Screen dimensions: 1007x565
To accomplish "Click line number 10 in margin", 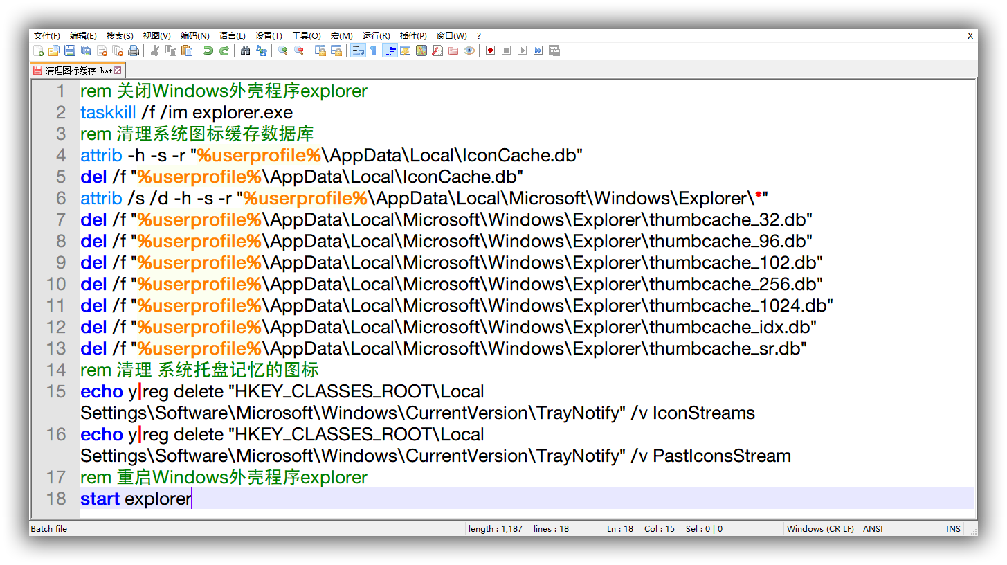I will tap(56, 284).
